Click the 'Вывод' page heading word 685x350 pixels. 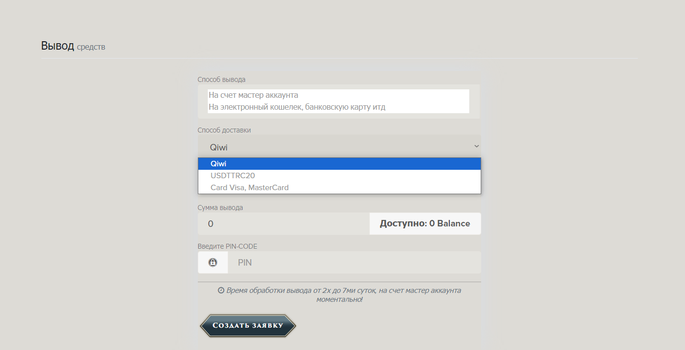[58, 46]
